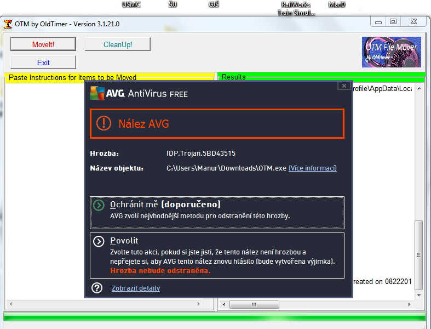Click the arrow icon beside Povolit
The width and height of the screenshot is (431, 329).
[x=99, y=241]
